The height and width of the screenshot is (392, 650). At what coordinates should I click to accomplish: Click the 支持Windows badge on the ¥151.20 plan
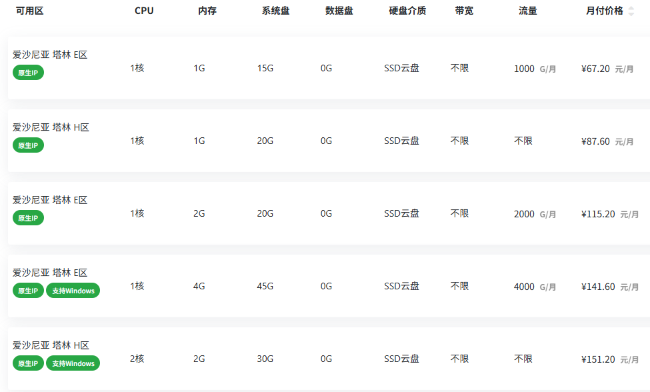point(73,363)
